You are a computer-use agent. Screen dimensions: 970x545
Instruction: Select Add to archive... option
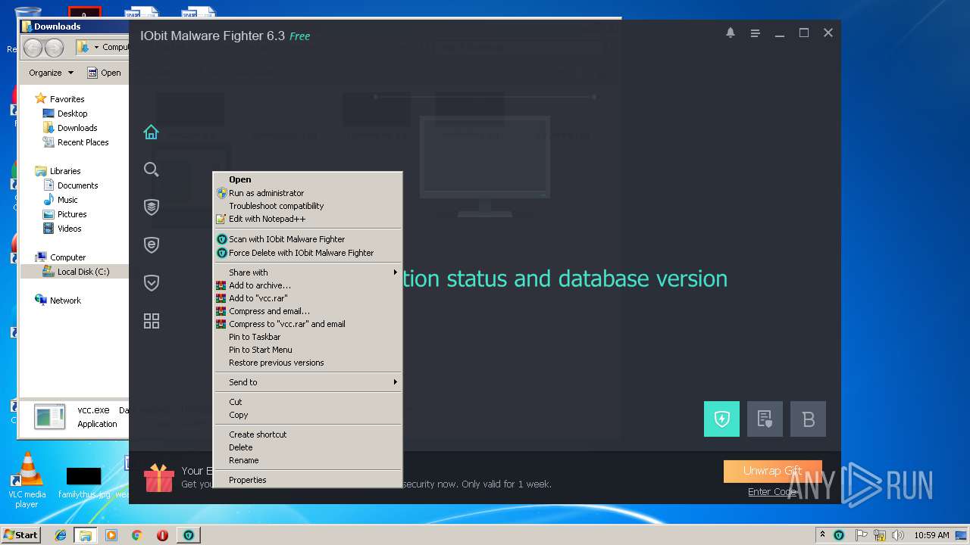[x=308, y=285]
